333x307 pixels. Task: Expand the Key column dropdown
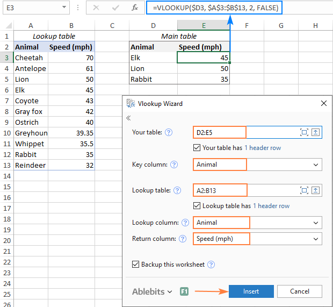coord(316,165)
